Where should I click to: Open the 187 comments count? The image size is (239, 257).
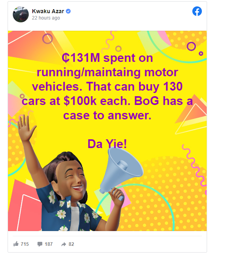pos(49,244)
